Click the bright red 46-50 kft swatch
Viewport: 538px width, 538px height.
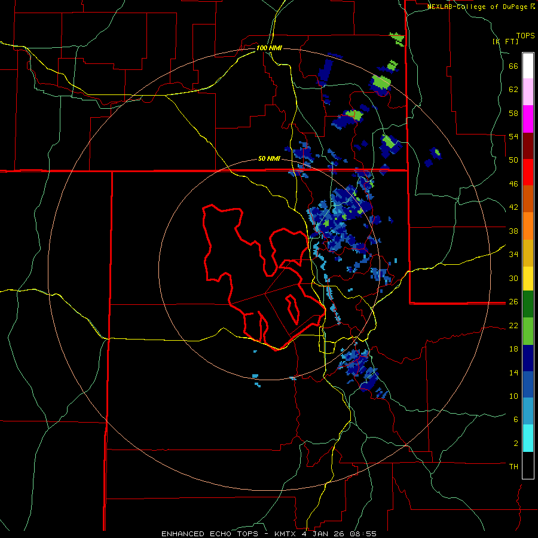tap(528, 172)
